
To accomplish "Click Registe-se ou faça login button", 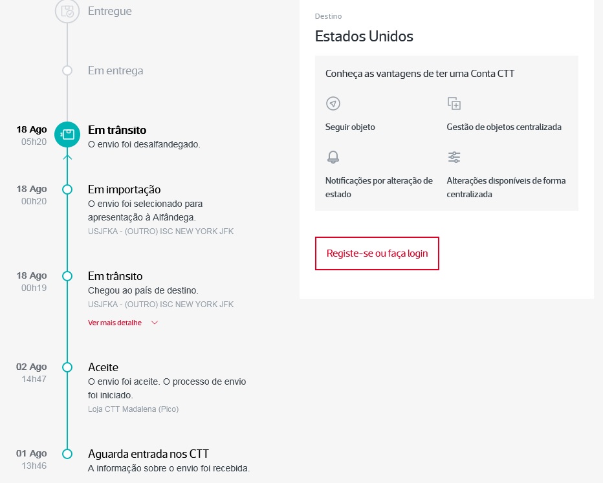I will click(377, 253).
